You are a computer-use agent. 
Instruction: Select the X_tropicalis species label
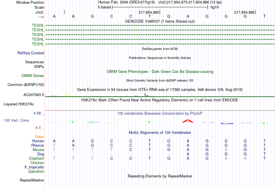coord(34,167)
